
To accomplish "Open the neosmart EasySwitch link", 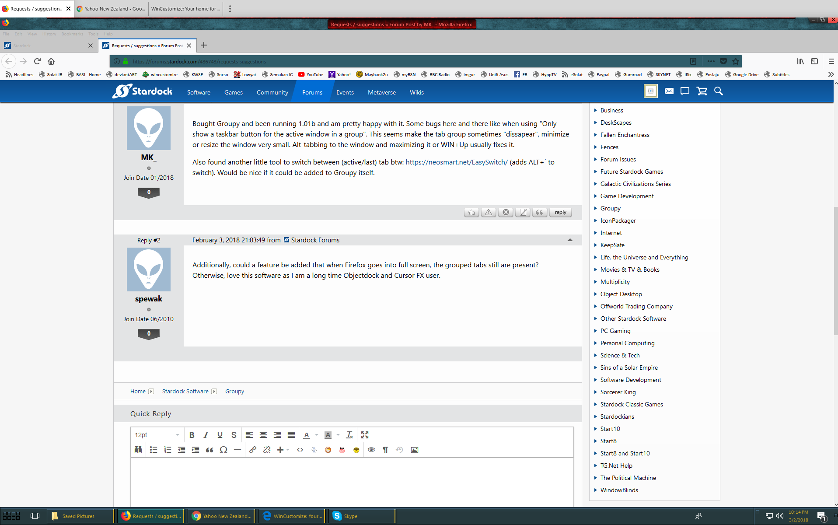I will click(457, 162).
